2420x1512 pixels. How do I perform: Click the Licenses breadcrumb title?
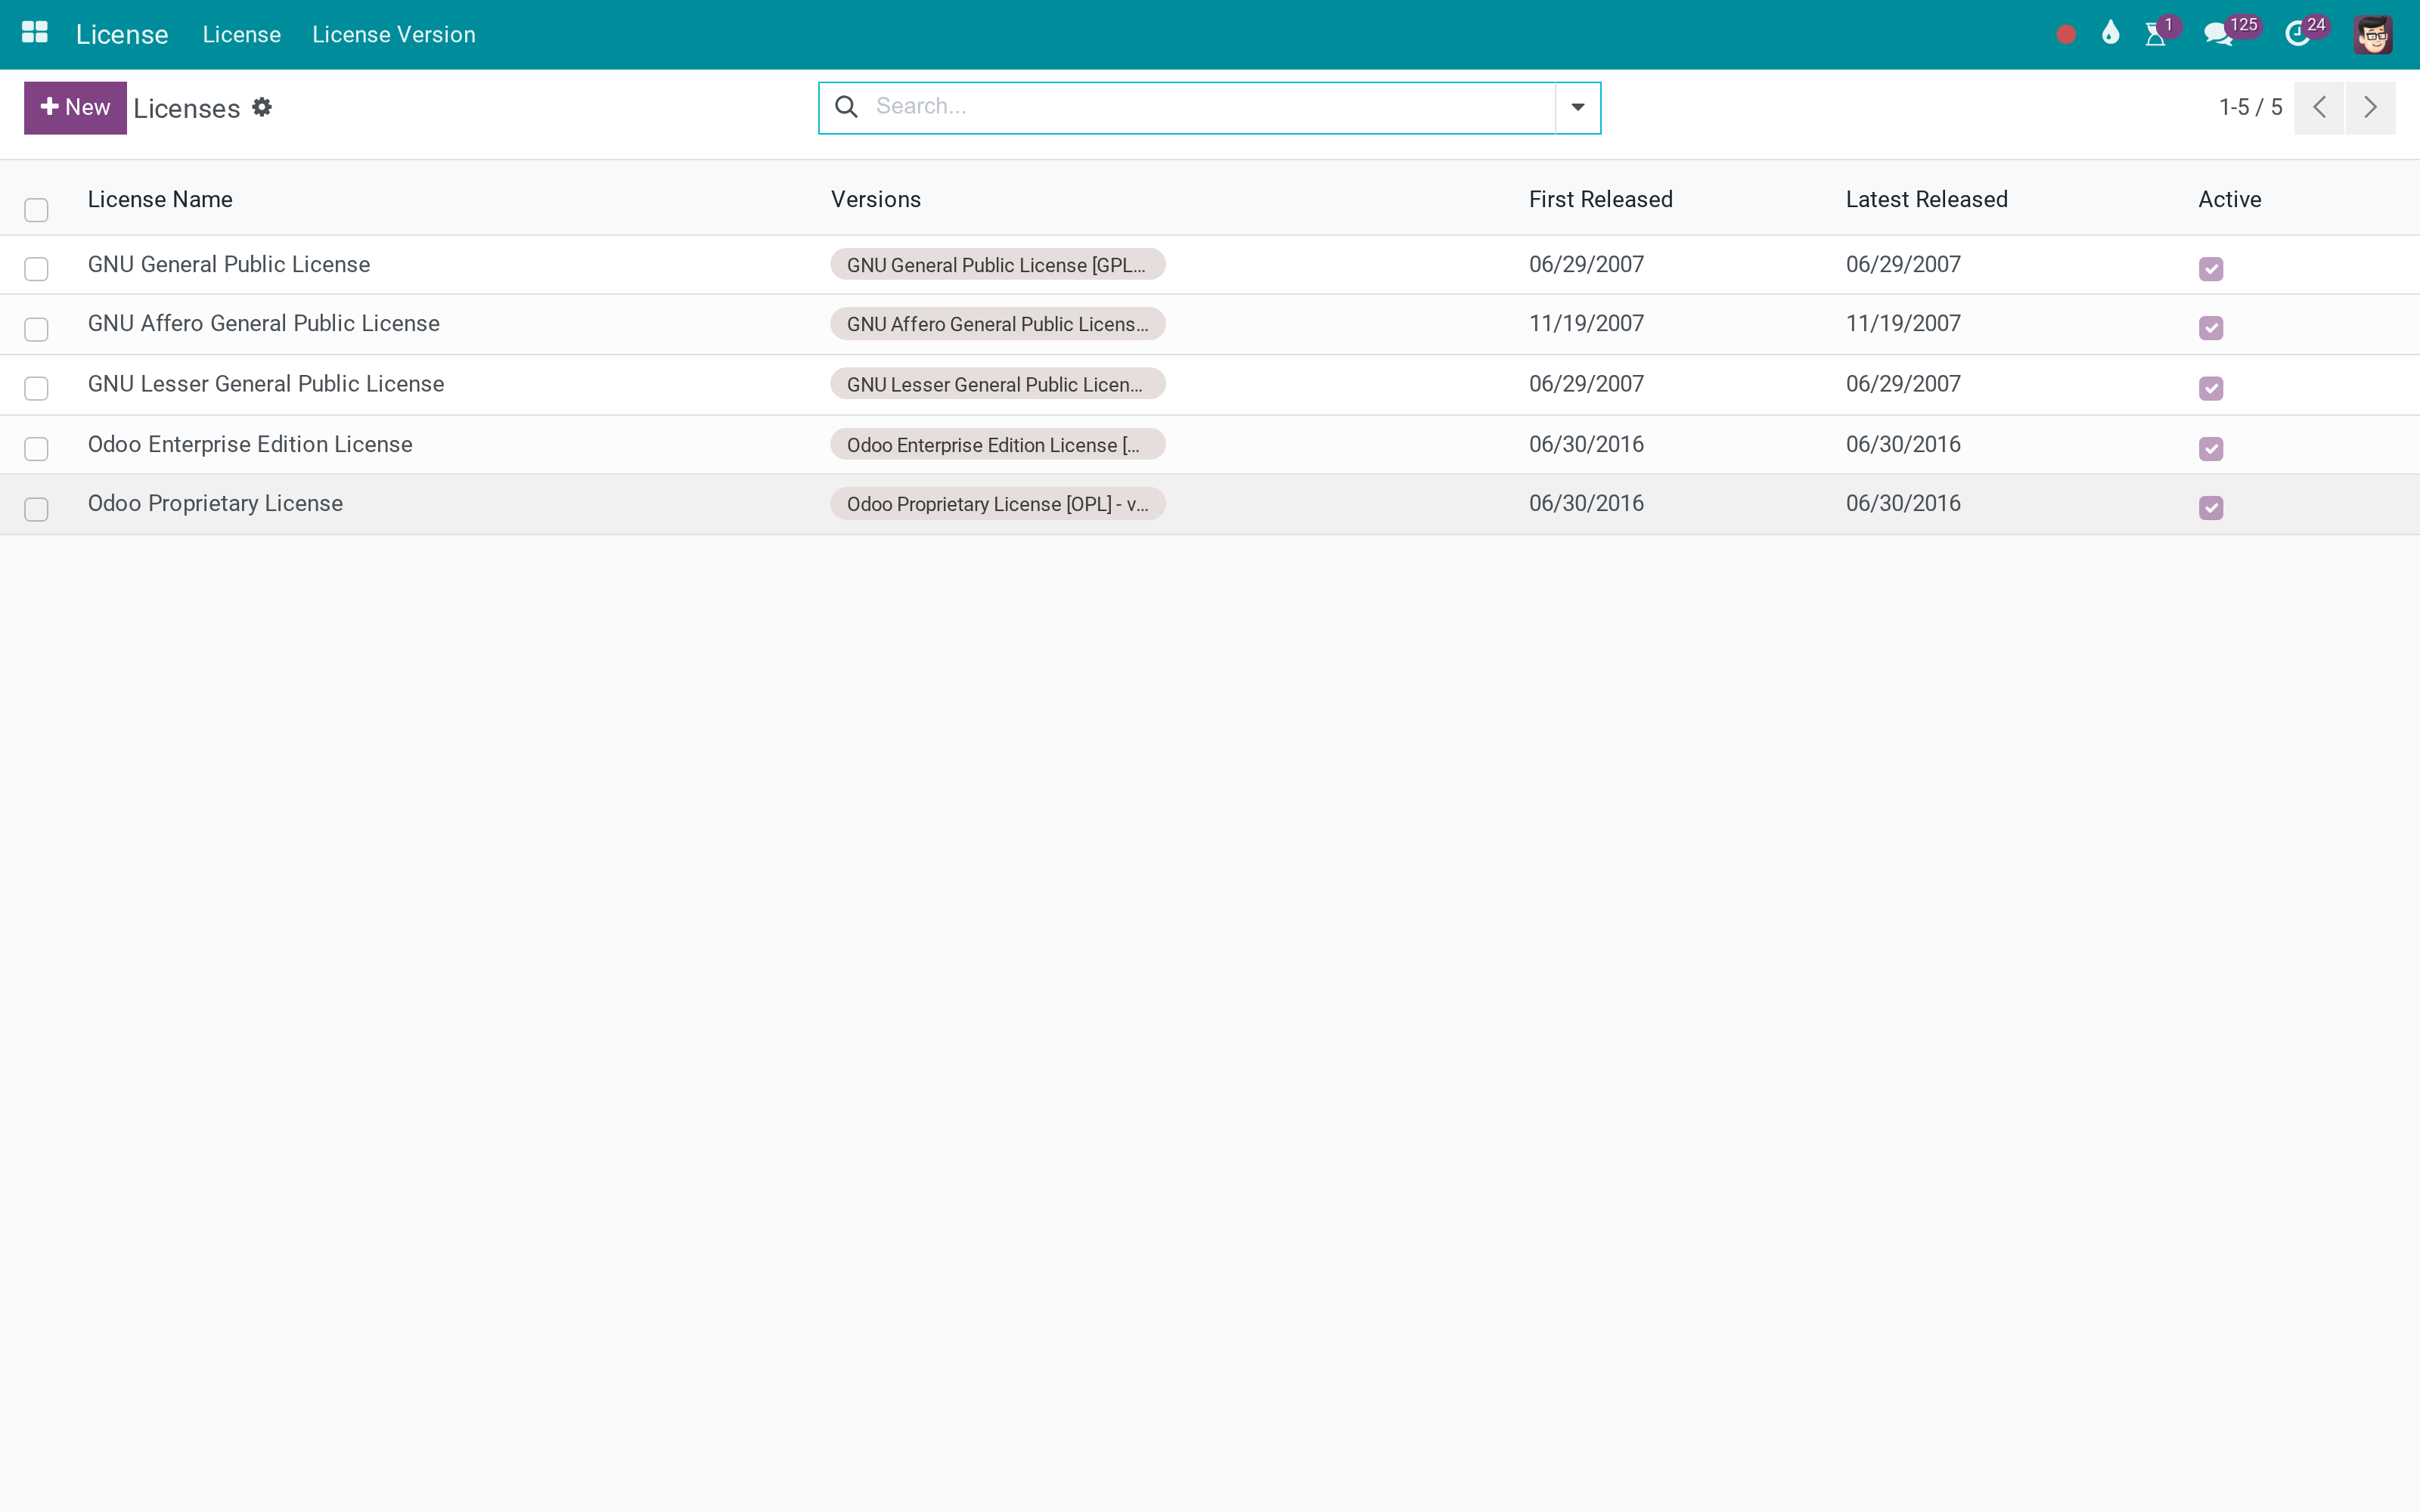pyautogui.click(x=187, y=108)
